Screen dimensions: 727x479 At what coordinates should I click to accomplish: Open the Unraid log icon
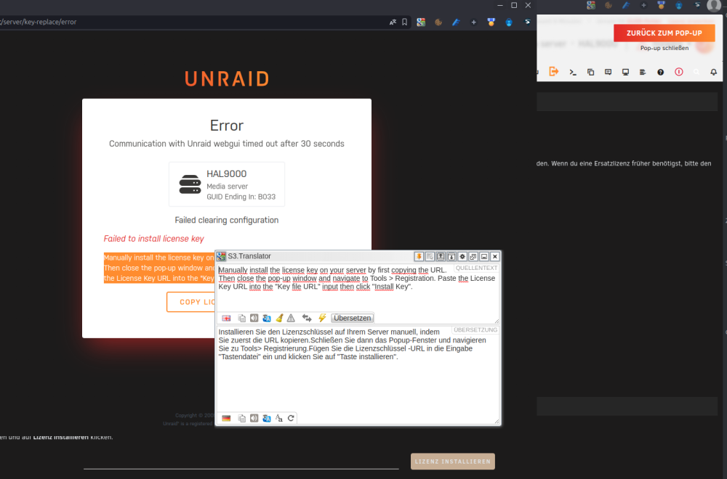(x=643, y=72)
